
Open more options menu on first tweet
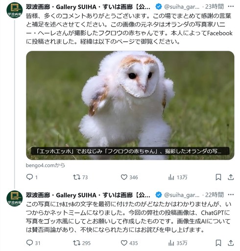tap(231, 6)
